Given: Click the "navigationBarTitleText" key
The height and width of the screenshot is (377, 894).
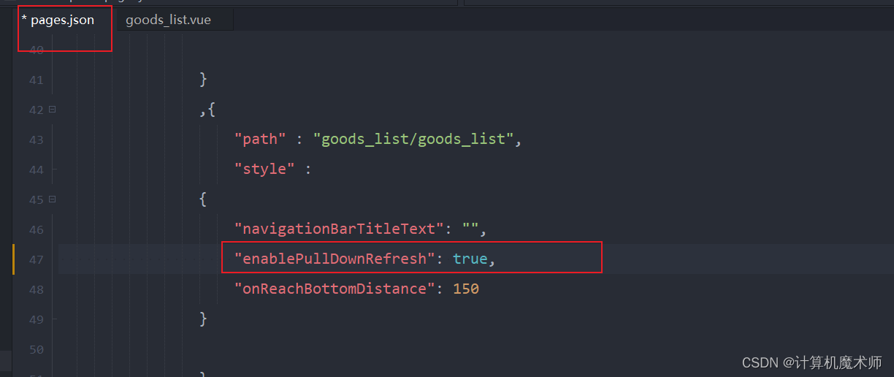Looking at the screenshot, I should 339,229.
